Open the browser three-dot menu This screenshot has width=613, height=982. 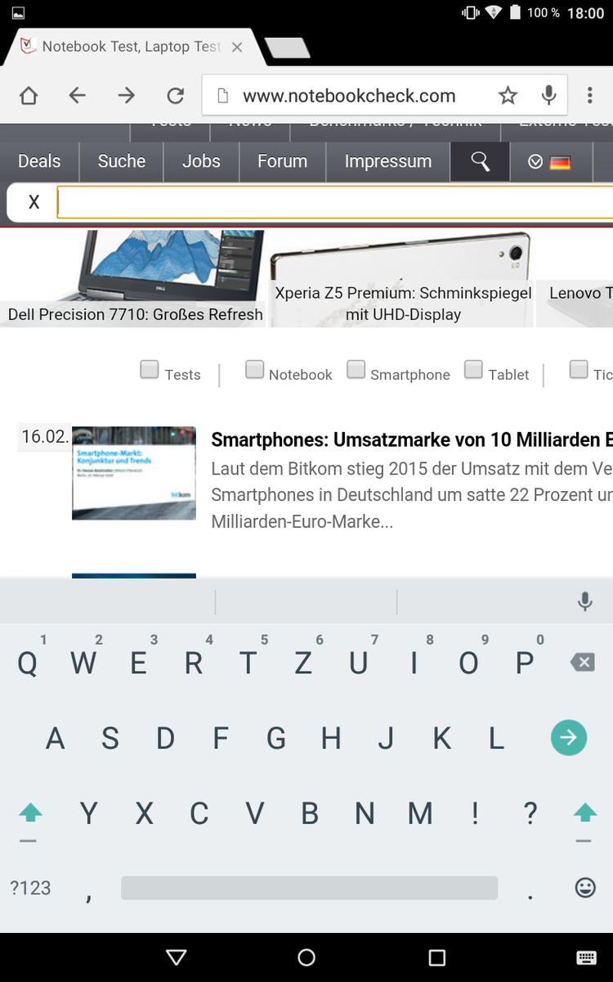(589, 96)
